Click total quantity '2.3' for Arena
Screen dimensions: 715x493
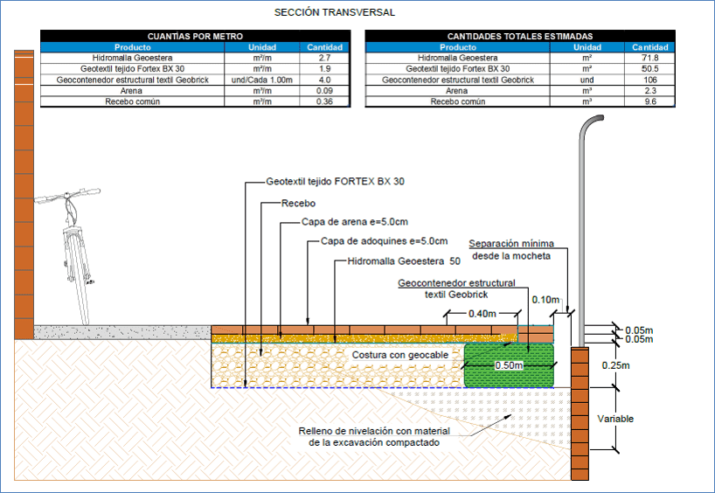(649, 91)
